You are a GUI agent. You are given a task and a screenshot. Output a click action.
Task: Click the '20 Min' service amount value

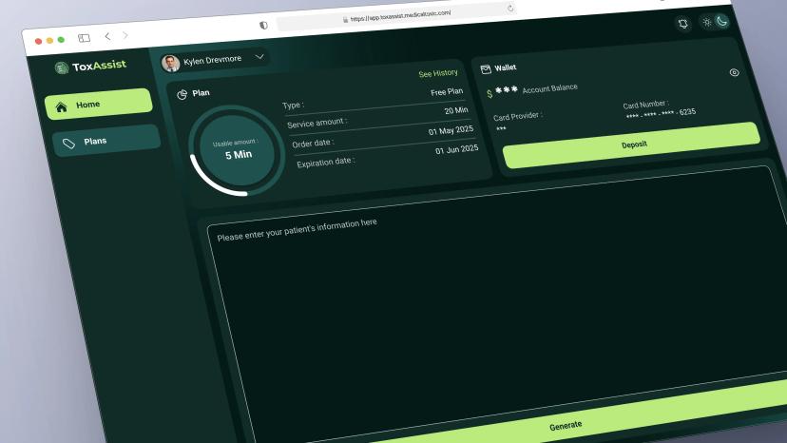point(456,110)
